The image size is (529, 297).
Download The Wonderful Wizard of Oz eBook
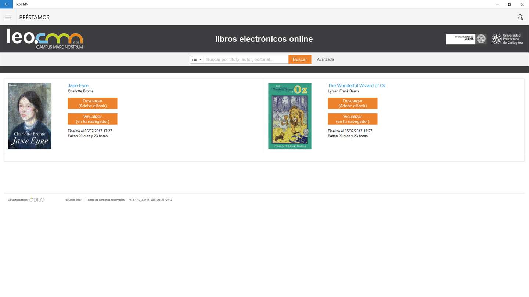[353, 103]
